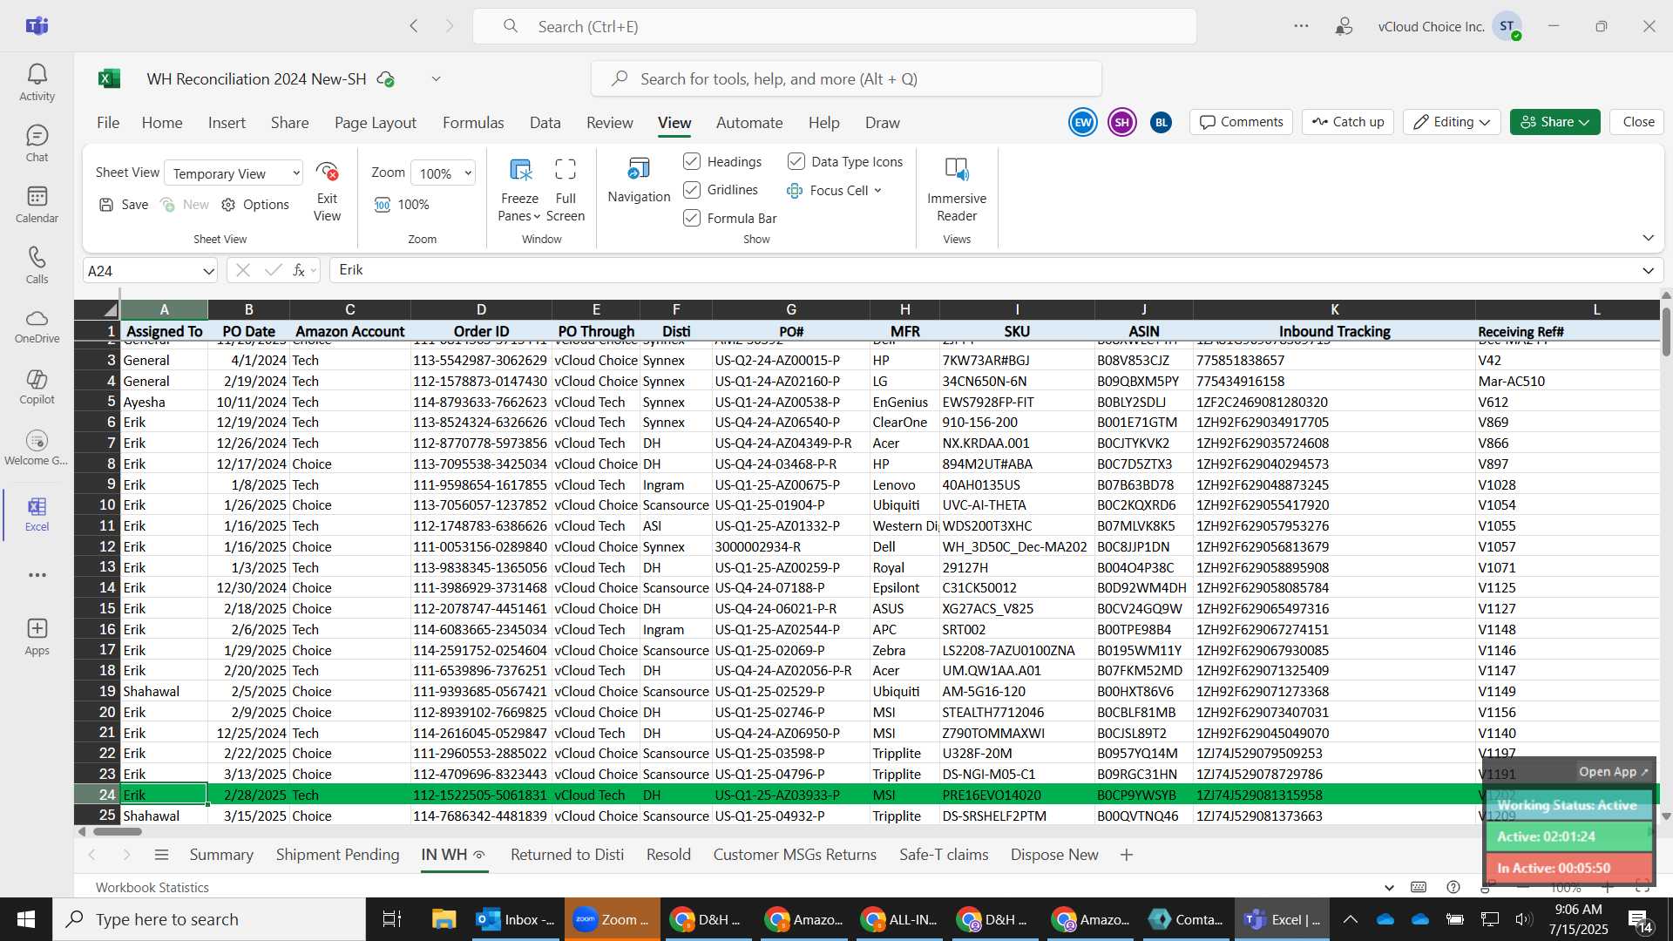This screenshot has width=1673, height=941.
Task: Open Zoom from the Windows taskbar
Action: (612, 919)
